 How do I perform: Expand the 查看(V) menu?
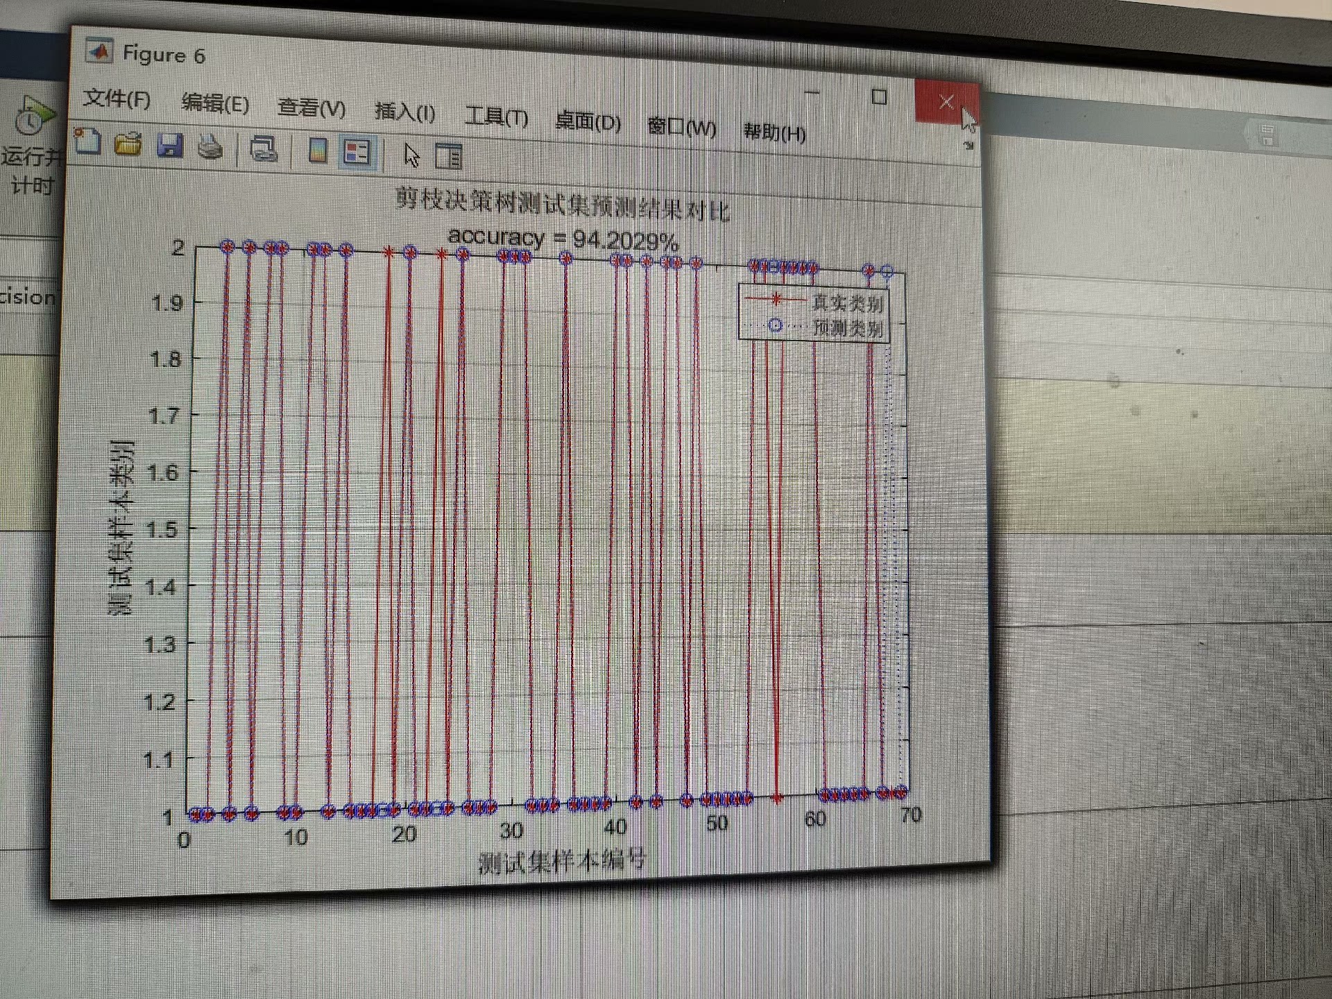tap(311, 108)
